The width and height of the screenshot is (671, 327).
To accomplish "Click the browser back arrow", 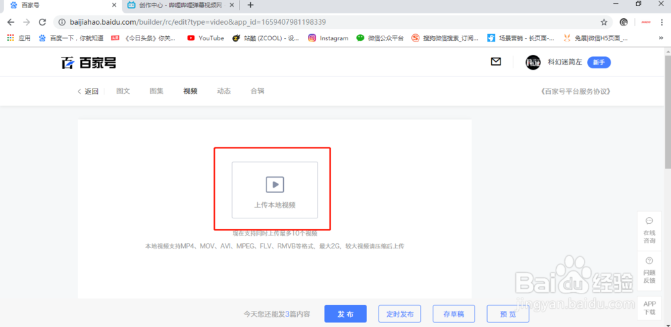I will pyautogui.click(x=11, y=22).
